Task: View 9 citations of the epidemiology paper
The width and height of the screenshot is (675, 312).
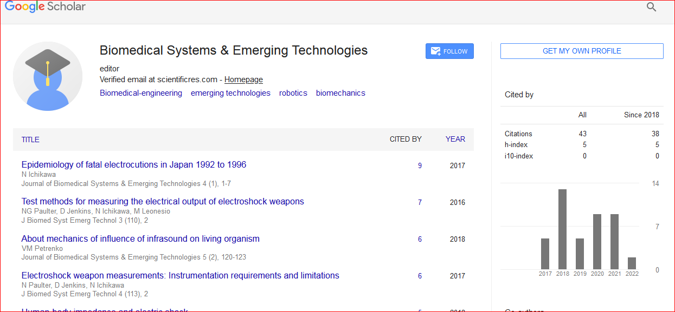Action: pyautogui.click(x=420, y=165)
